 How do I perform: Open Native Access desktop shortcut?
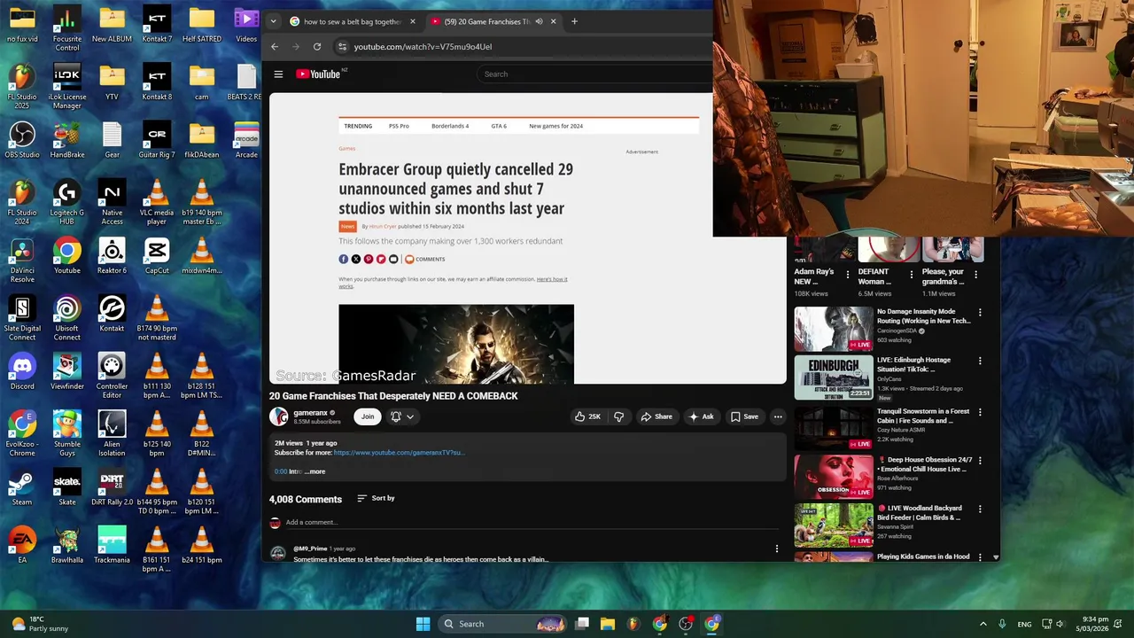click(x=113, y=203)
